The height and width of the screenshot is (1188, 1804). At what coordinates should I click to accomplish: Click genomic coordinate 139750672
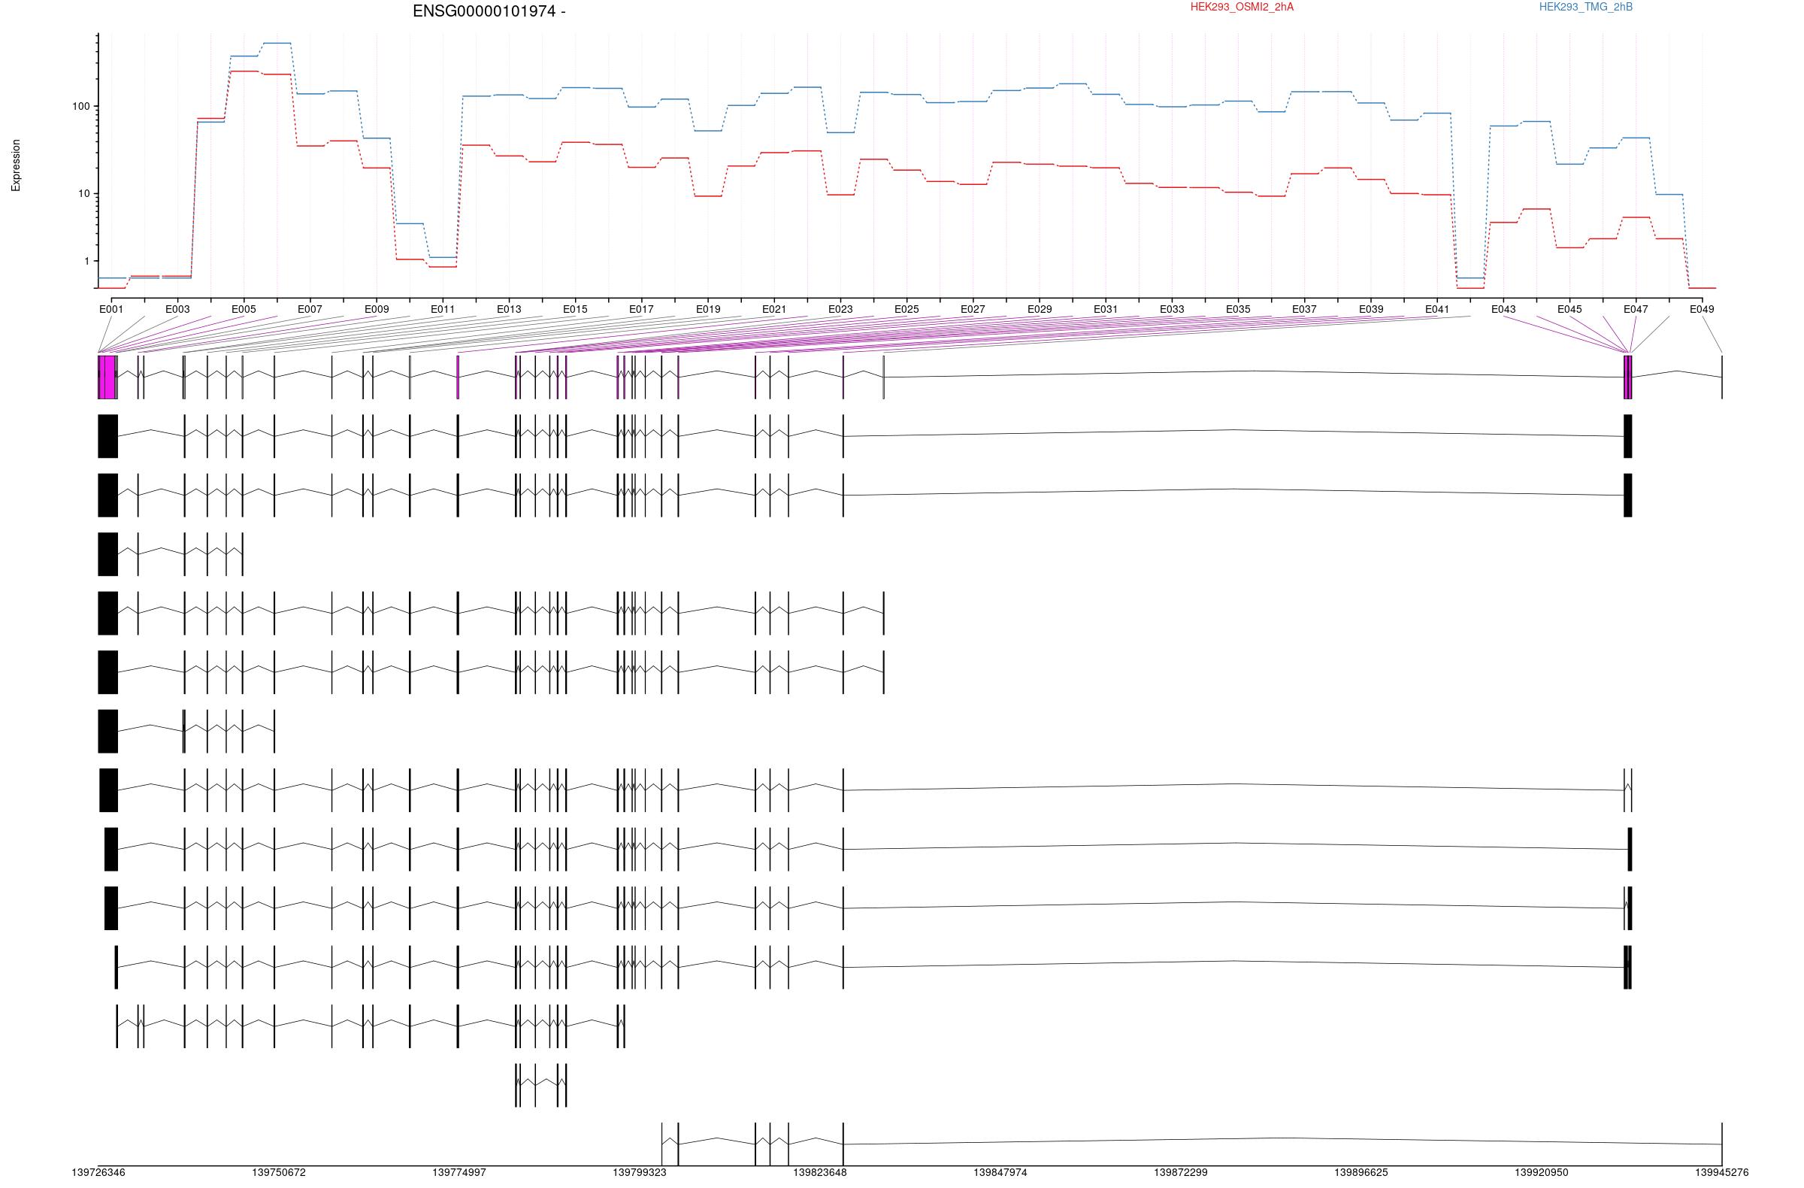click(279, 1172)
